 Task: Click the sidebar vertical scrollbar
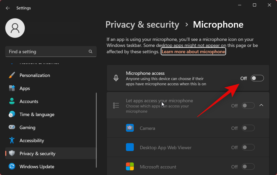96,130
